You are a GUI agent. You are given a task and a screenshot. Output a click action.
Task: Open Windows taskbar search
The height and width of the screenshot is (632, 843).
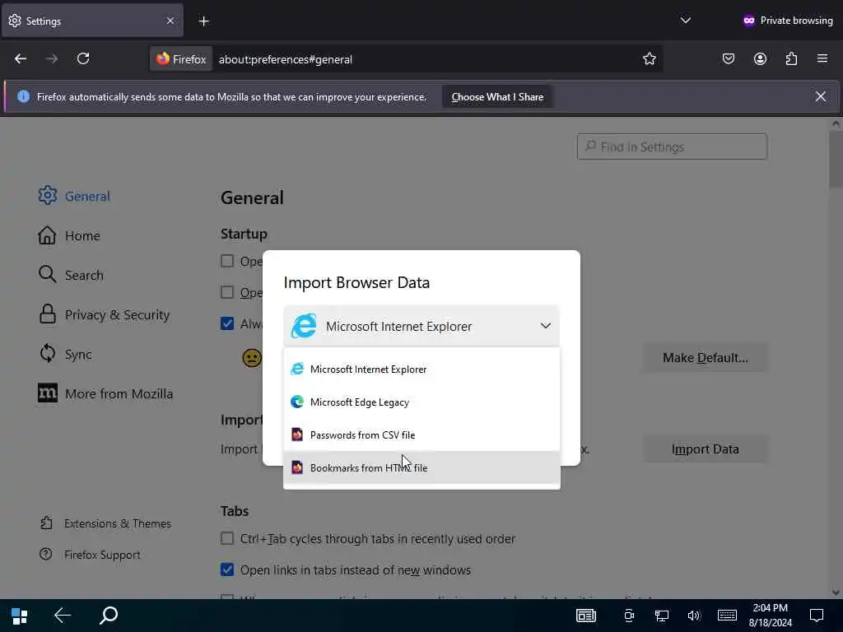tap(109, 616)
